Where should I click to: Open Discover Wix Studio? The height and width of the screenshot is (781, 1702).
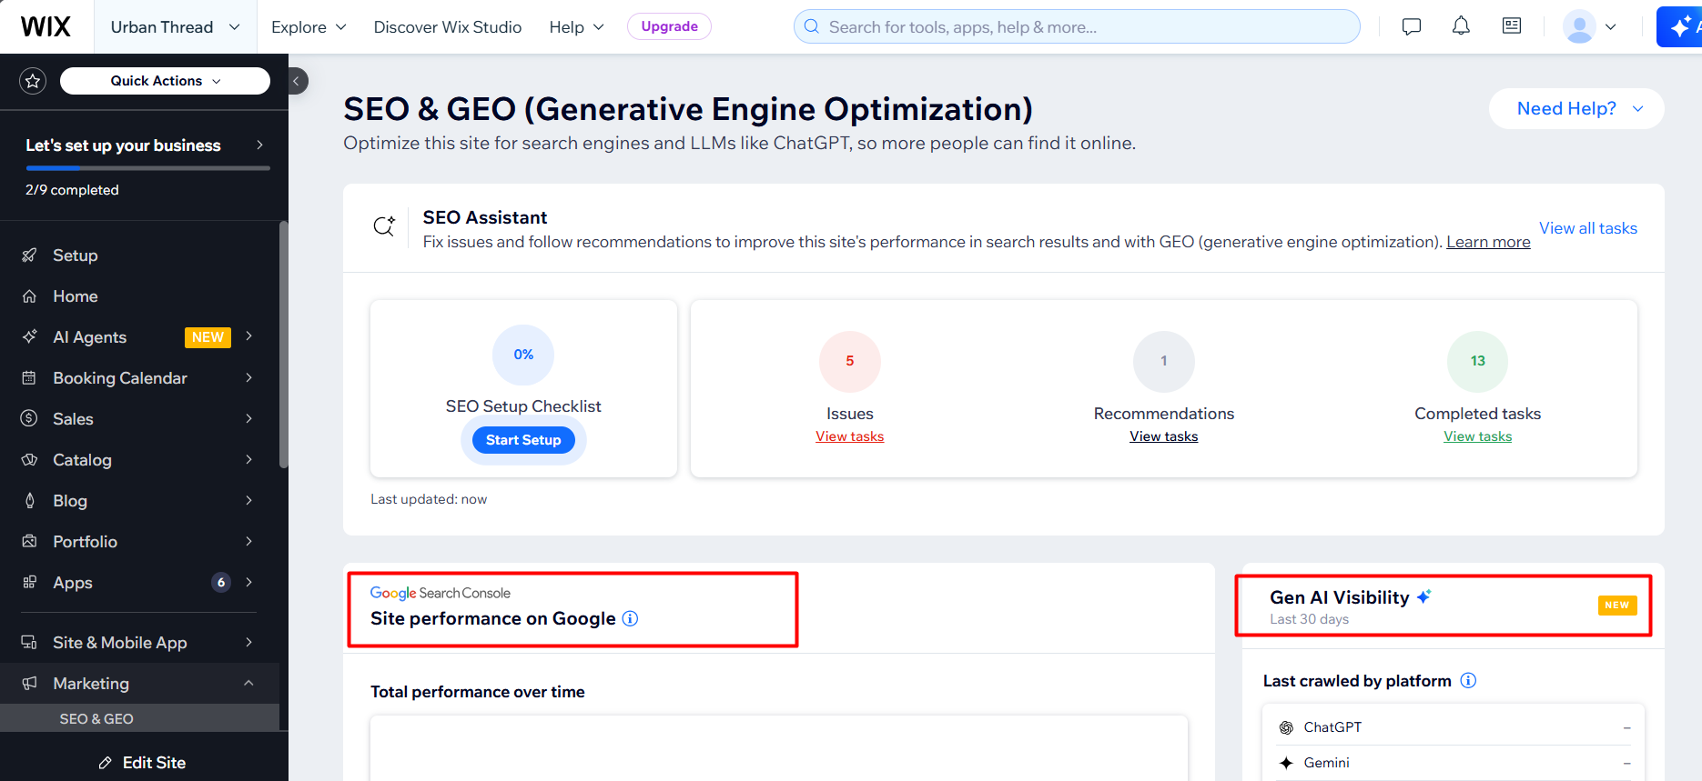pyautogui.click(x=448, y=27)
